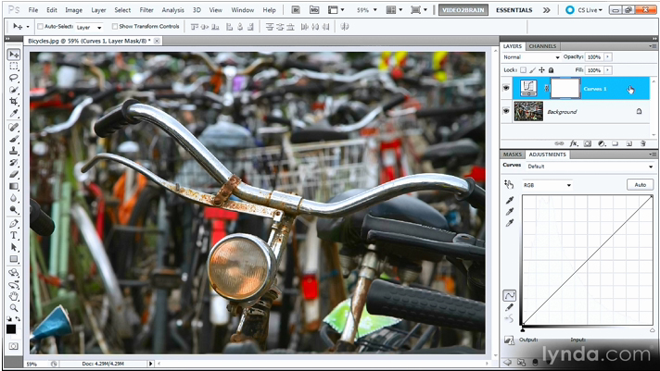Click the delete layer trash icon
This screenshot has height=371, width=660.
pyautogui.click(x=642, y=143)
